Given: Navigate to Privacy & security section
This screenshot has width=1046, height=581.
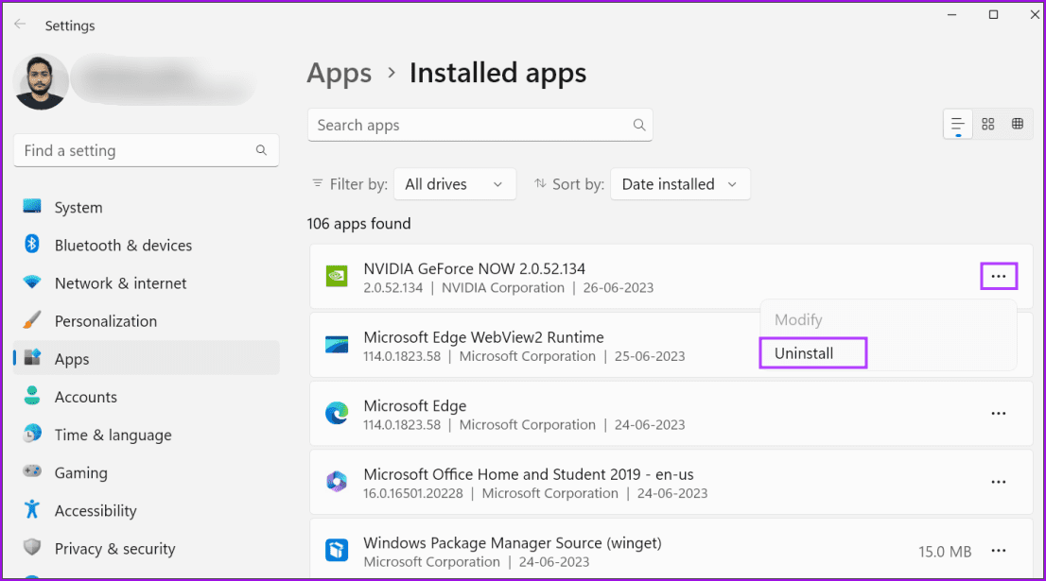Looking at the screenshot, I should click(x=114, y=549).
